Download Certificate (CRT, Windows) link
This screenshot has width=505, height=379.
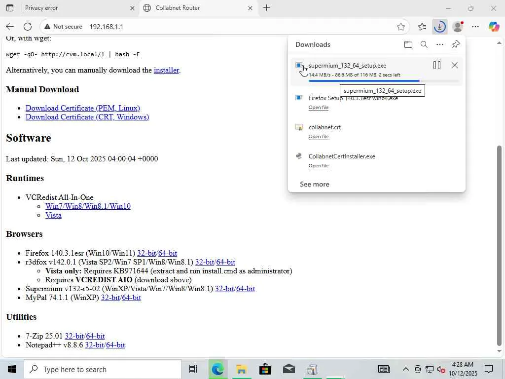[87, 117]
